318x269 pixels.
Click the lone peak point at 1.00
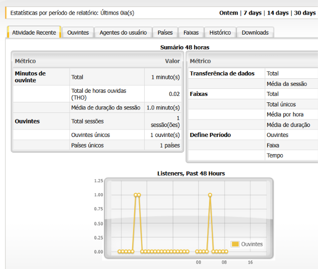pyautogui.click(x=210, y=195)
